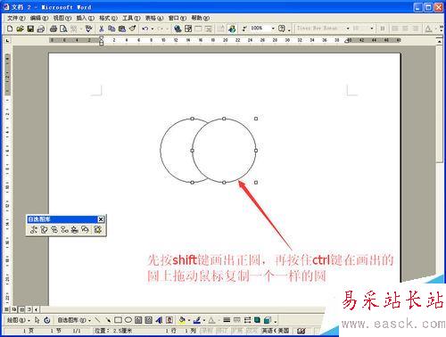Switch to Print Layout view button
Screen dimensions: 446x337
coord(21,309)
